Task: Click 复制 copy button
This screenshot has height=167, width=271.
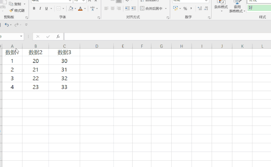Action: pos(15,4)
